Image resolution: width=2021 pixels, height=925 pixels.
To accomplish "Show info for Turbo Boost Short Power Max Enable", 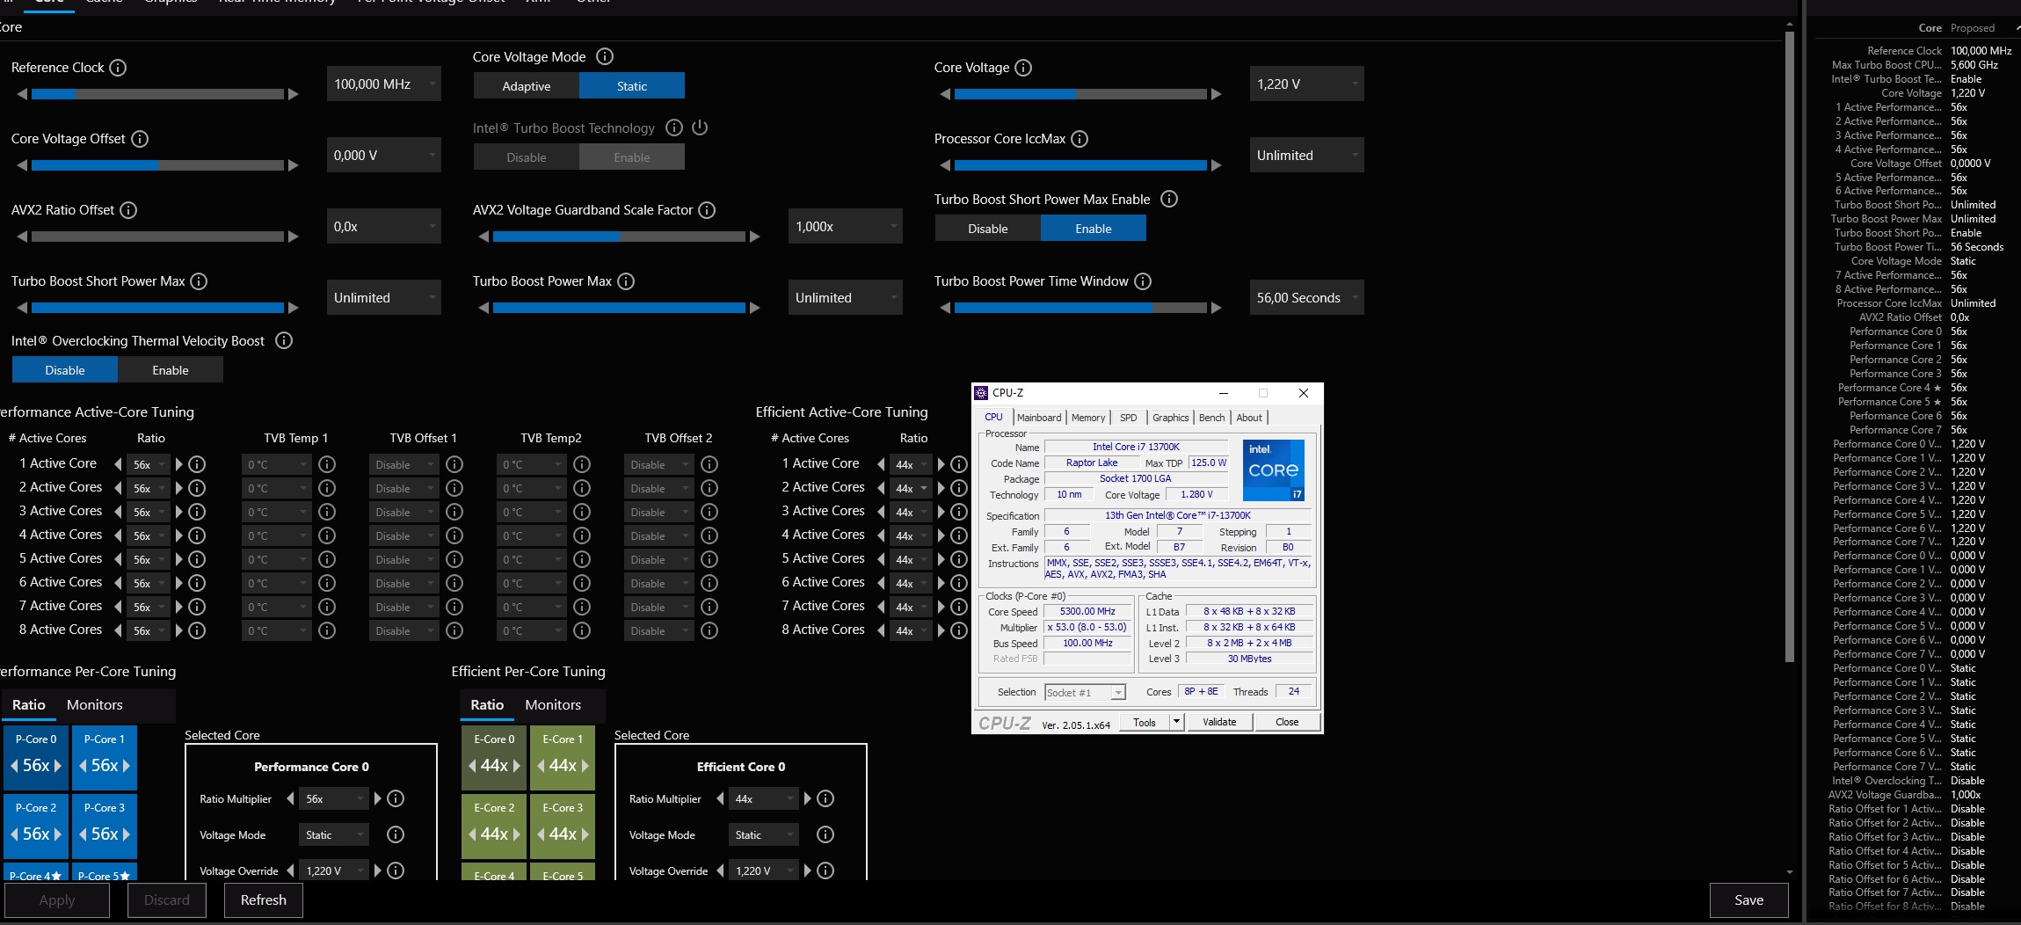I will [1169, 199].
